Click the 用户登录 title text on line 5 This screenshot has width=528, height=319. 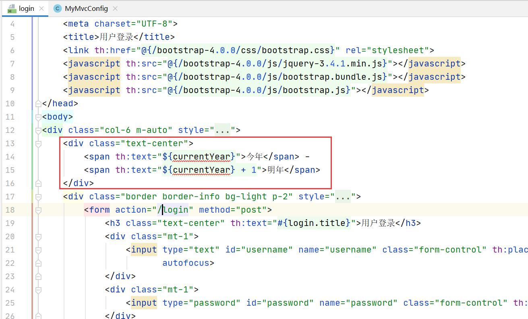pos(117,37)
